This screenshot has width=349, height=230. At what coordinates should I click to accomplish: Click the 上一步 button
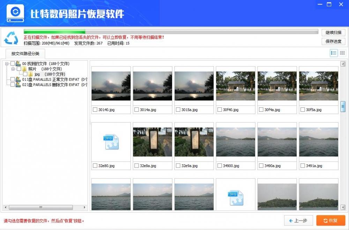point(298,221)
